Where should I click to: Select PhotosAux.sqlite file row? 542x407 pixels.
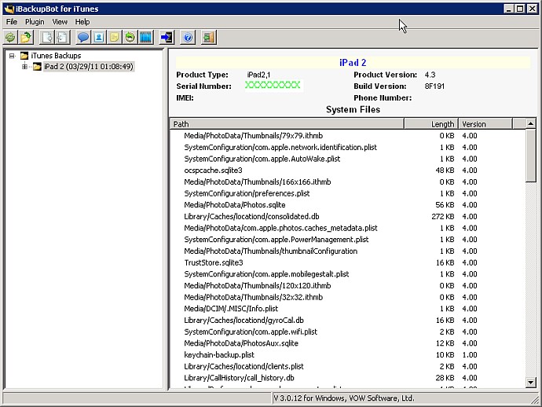[x=347, y=343]
